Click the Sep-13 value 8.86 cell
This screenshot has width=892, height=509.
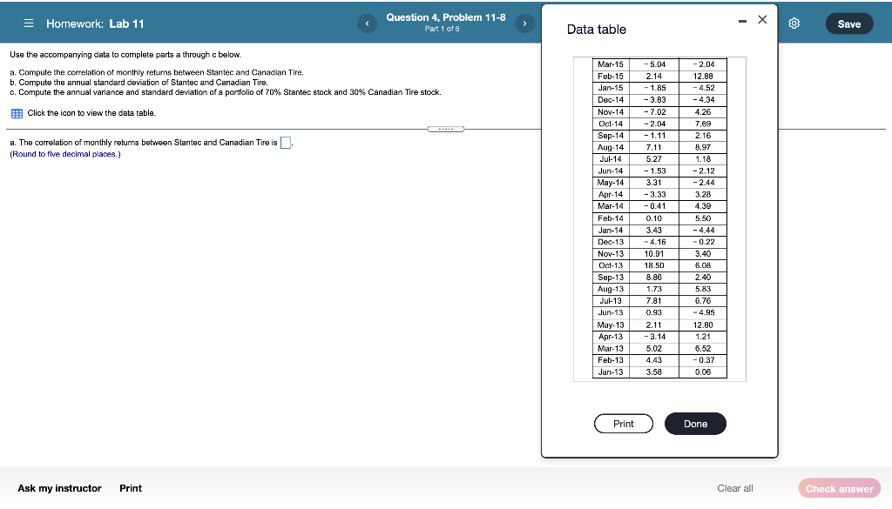653,278
